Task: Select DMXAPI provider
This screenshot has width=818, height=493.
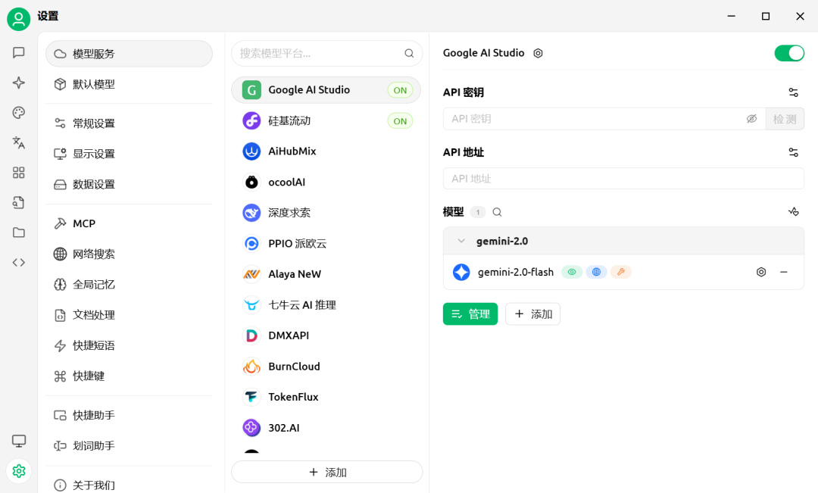Action: coord(326,335)
